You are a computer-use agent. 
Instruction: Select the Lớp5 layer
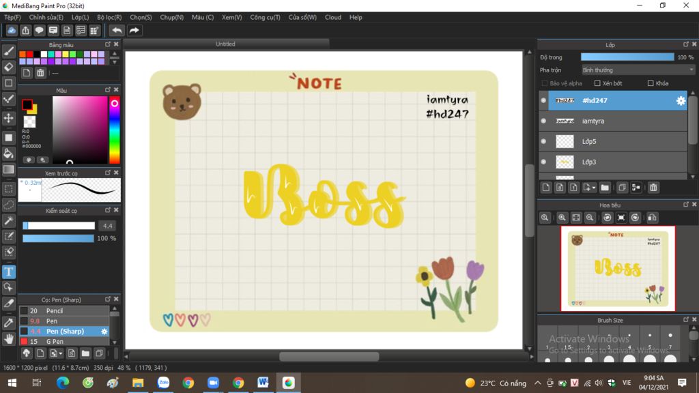click(613, 141)
